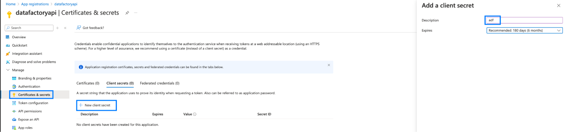The width and height of the screenshot is (567, 132).
Task: Dismiss the information banner
Action: pos(329,65)
